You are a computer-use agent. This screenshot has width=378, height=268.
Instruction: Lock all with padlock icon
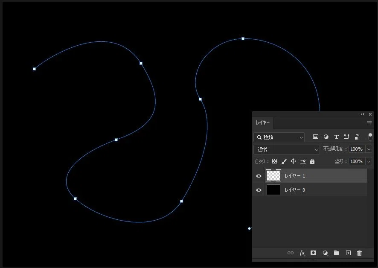pos(312,161)
